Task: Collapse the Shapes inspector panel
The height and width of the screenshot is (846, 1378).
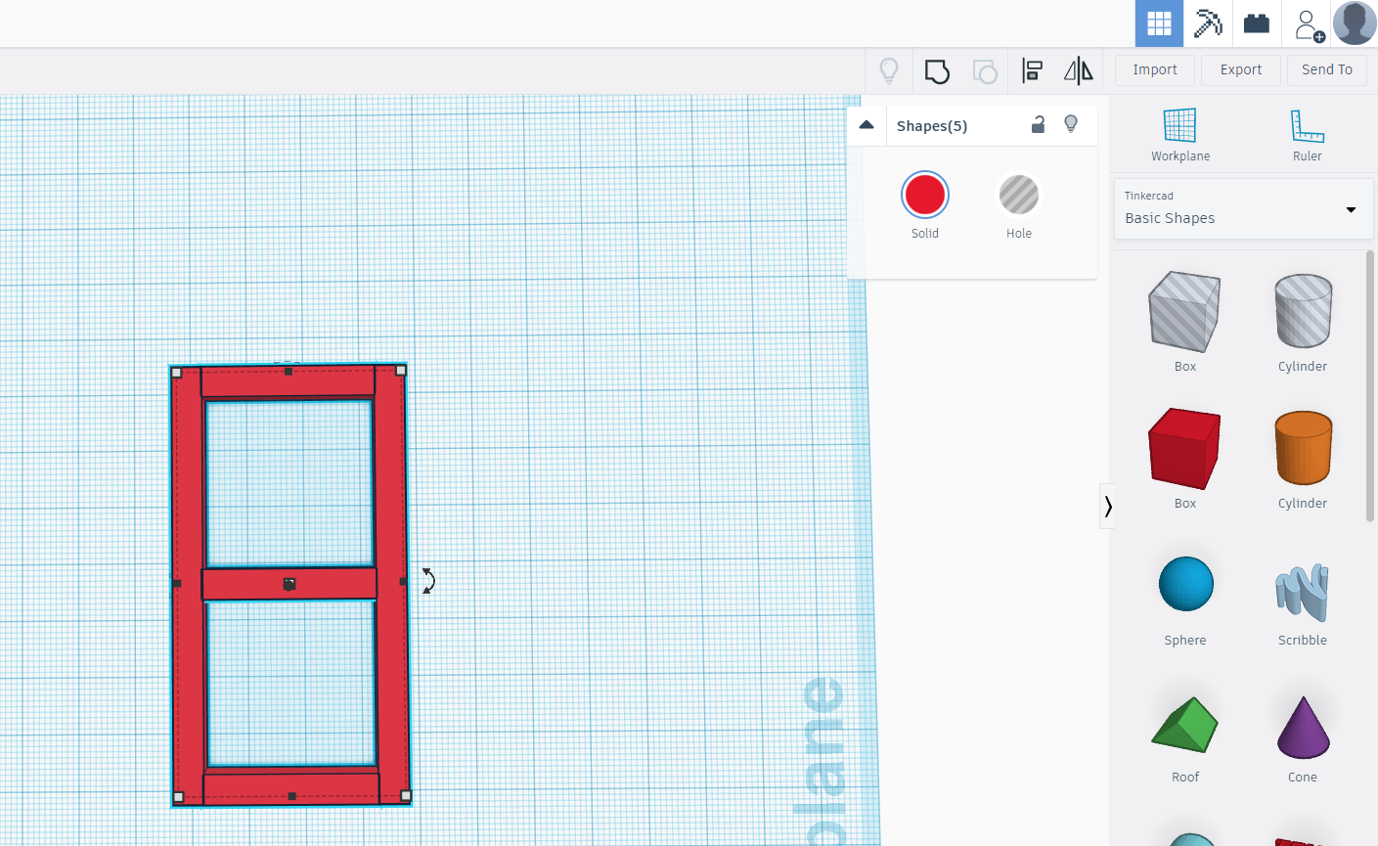Action: point(866,124)
